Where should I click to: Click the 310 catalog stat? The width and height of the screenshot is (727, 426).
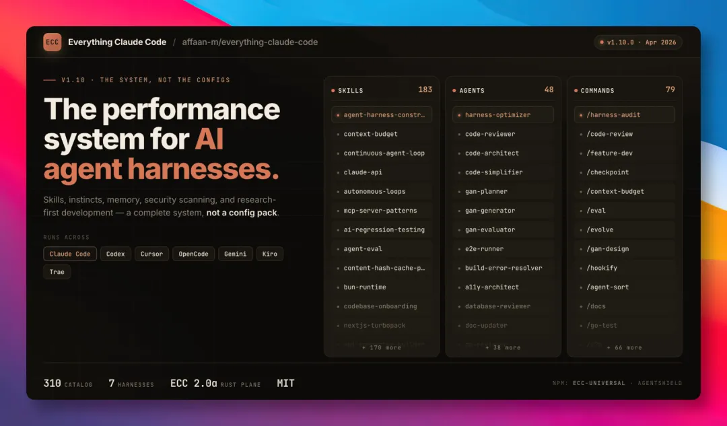[x=68, y=384]
